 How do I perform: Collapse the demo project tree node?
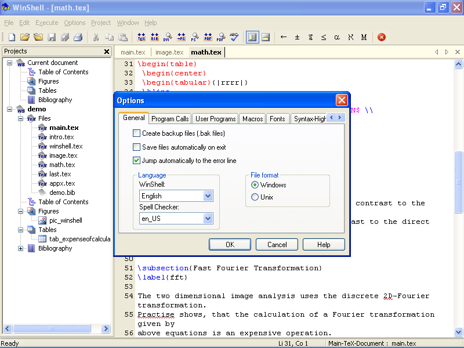(x=9, y=109)
